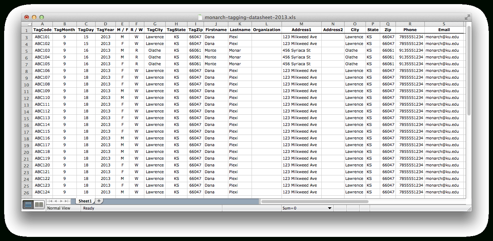Select row 1 header
The image size is (493, 241).
tap(27, 30)
